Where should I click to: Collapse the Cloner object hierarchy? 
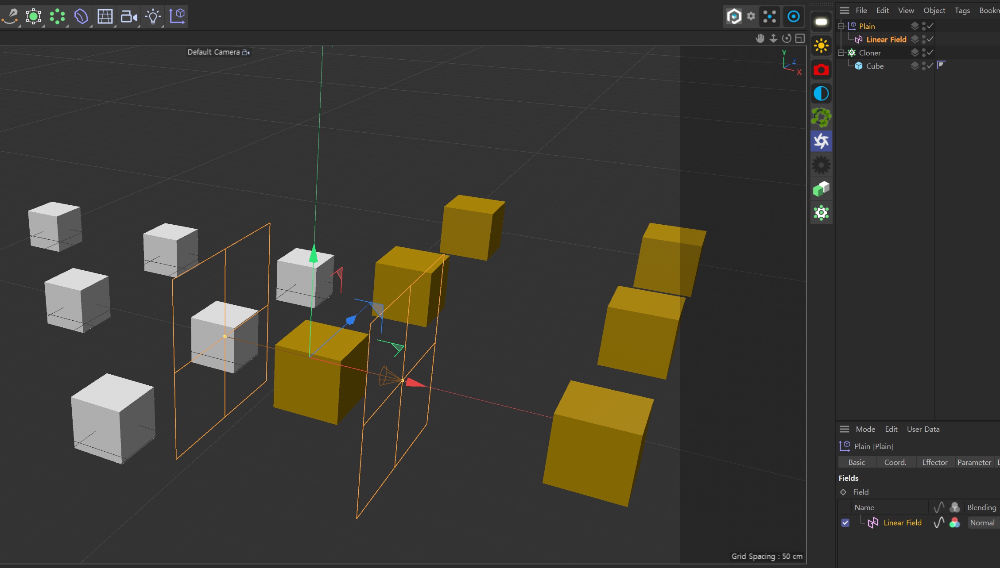click(841, 53)
